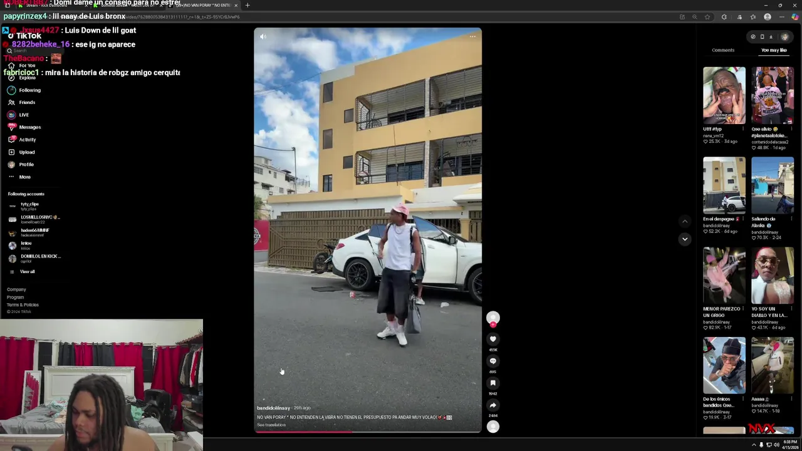The height and width of the screenshot is (451, 802).
Task: Go to next video with down arrow
Action: (x=685, y=239)
